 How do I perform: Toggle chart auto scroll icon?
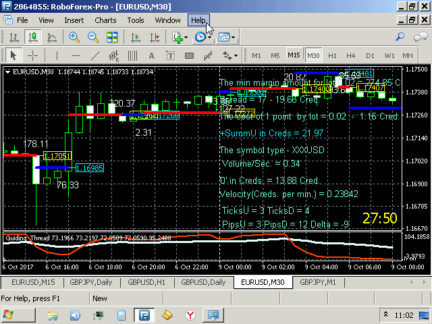pyautogui.click(x=136, y=37)
